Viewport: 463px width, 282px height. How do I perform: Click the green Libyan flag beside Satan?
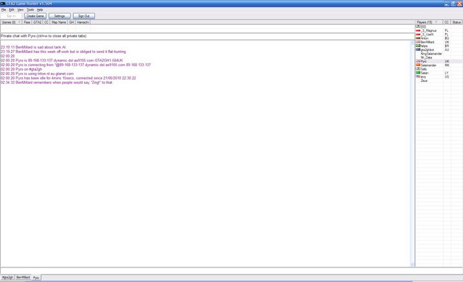click(x=418, y=72)
